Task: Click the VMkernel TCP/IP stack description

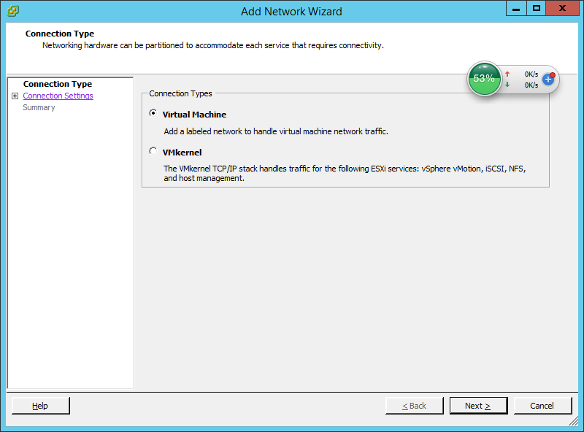Action: coord(345,173)
